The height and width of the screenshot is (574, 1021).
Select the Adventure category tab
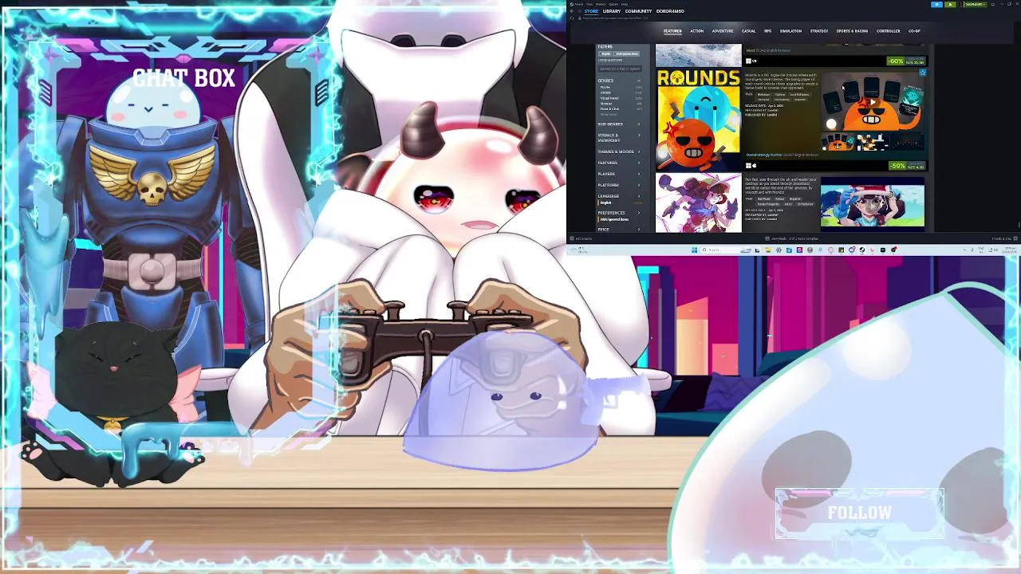pyautogui.click(x=723, y=31)
